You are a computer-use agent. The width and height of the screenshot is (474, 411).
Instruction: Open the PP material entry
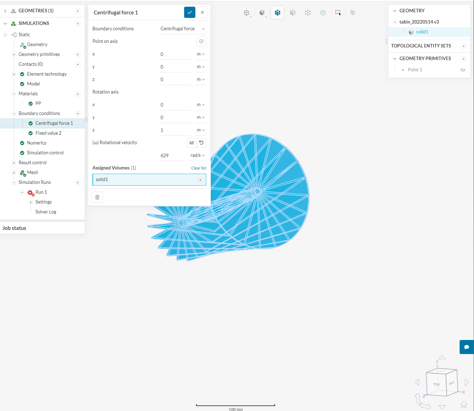[x=38, y=104]
